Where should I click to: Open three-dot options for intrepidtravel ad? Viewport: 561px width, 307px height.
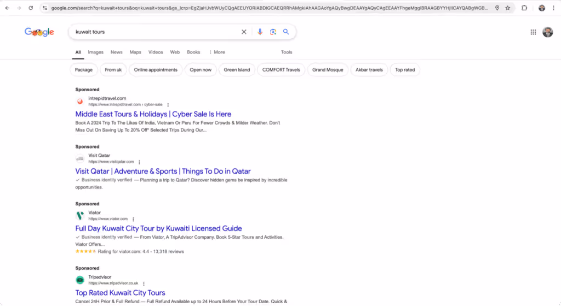point(168,105)
